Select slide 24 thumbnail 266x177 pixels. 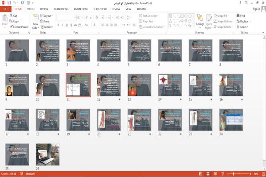point(231,120)
